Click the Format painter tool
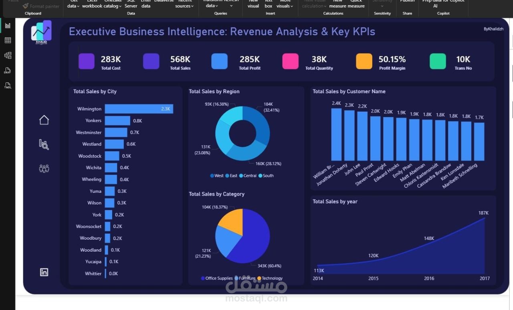The height and width of the screenshot is (310, 513). point(41,6)
